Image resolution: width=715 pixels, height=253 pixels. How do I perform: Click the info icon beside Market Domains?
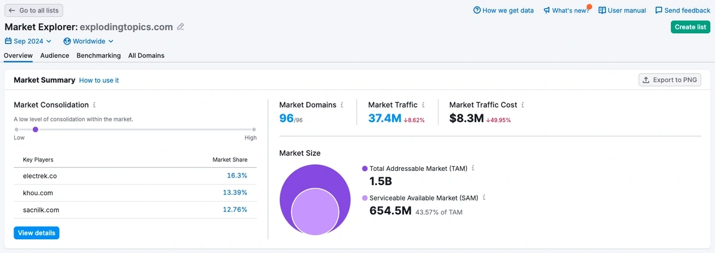coord(341,105)
